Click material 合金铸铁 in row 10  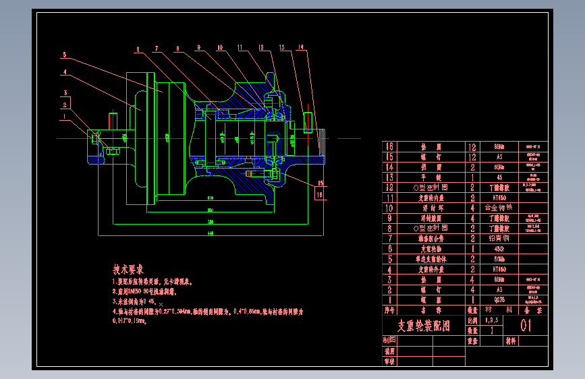[499, 208]
